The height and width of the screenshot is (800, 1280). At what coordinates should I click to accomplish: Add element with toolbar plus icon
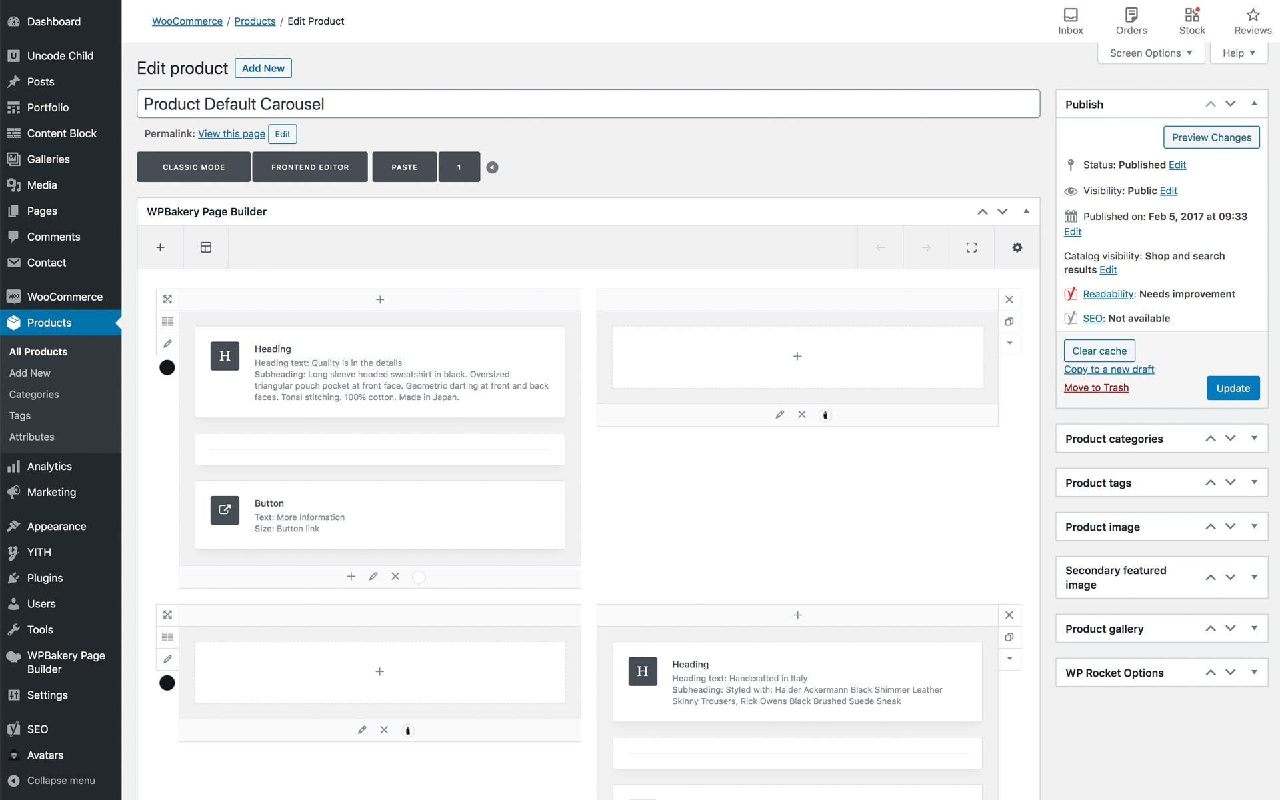click(x=160, y=247)
